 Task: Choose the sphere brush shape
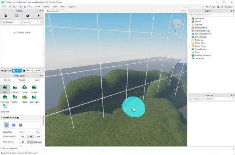[x=7, y=125]
